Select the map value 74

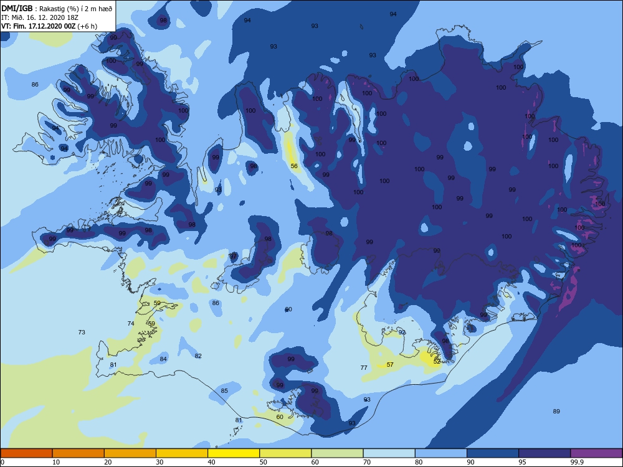pos(131,324)
